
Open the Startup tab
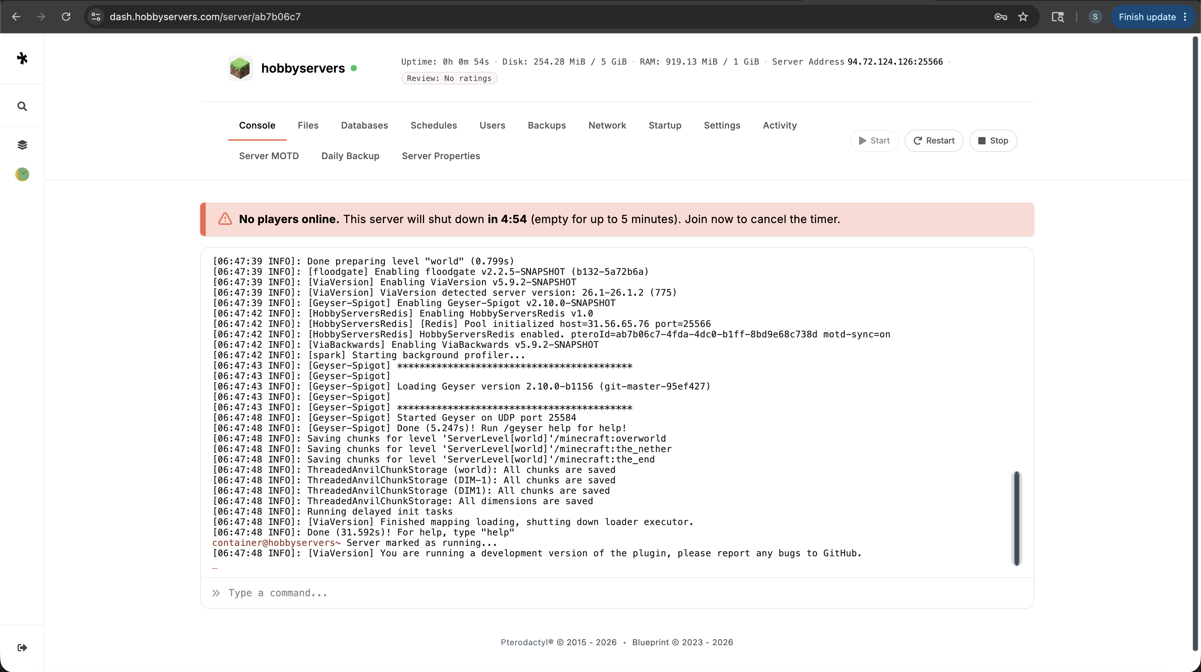[x=665, y=125]
